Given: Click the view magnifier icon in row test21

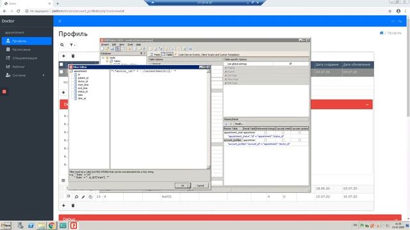Looking at the screenshot, I should coord(76,197).
